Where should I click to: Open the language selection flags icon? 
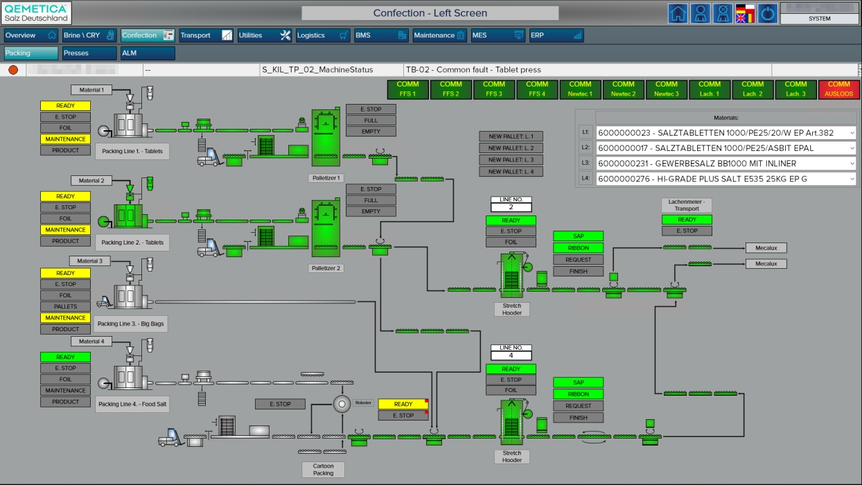(745, 14)
